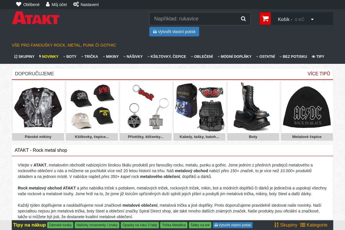The width and height of the screenshot is (345, 230).
Task: Expand the Módní doplňky menu dropdown
Action: pyautogui.click(x=235, y=57)
